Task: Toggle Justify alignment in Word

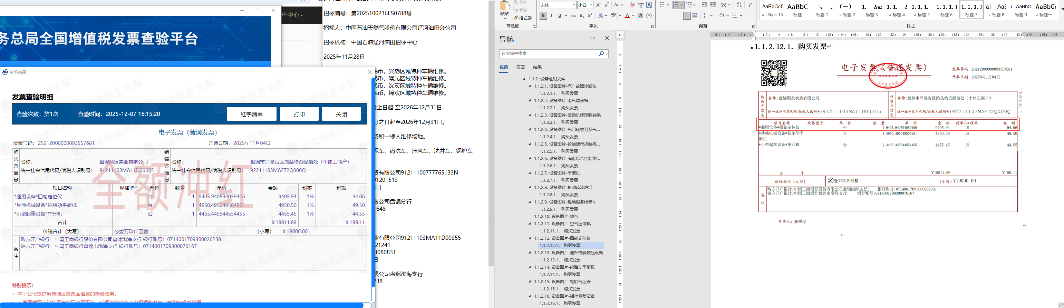Action: 687,16
